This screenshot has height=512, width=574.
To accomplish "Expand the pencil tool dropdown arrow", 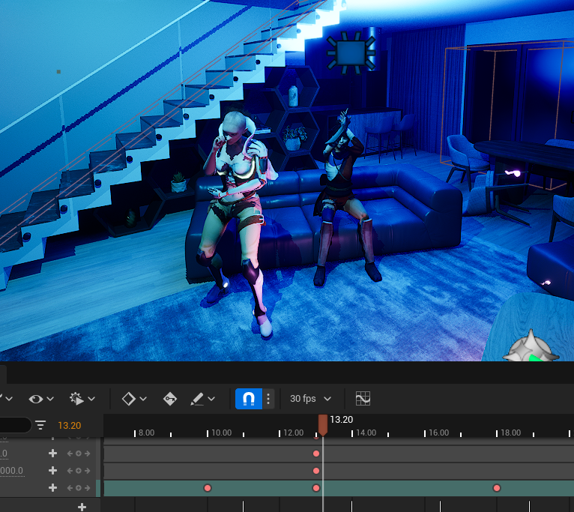I will click(x=212, y=399).
